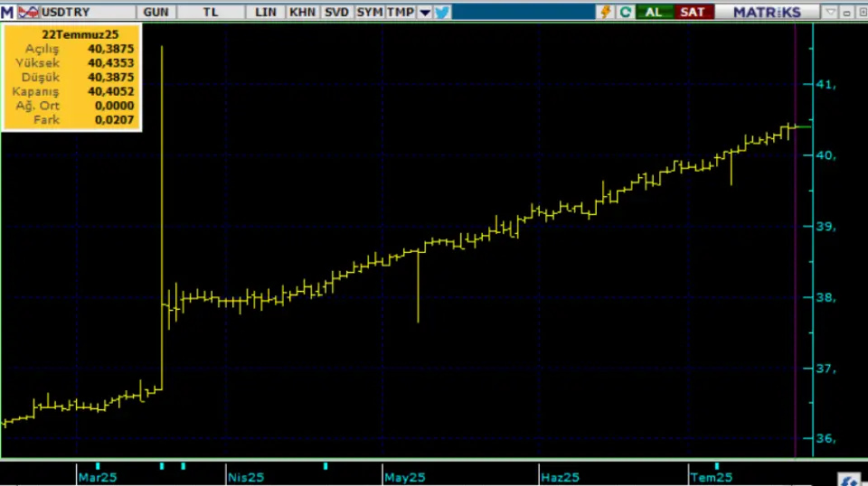
Task: Click the 22Temmuz25 date in info box
Action: coord(80,34)
